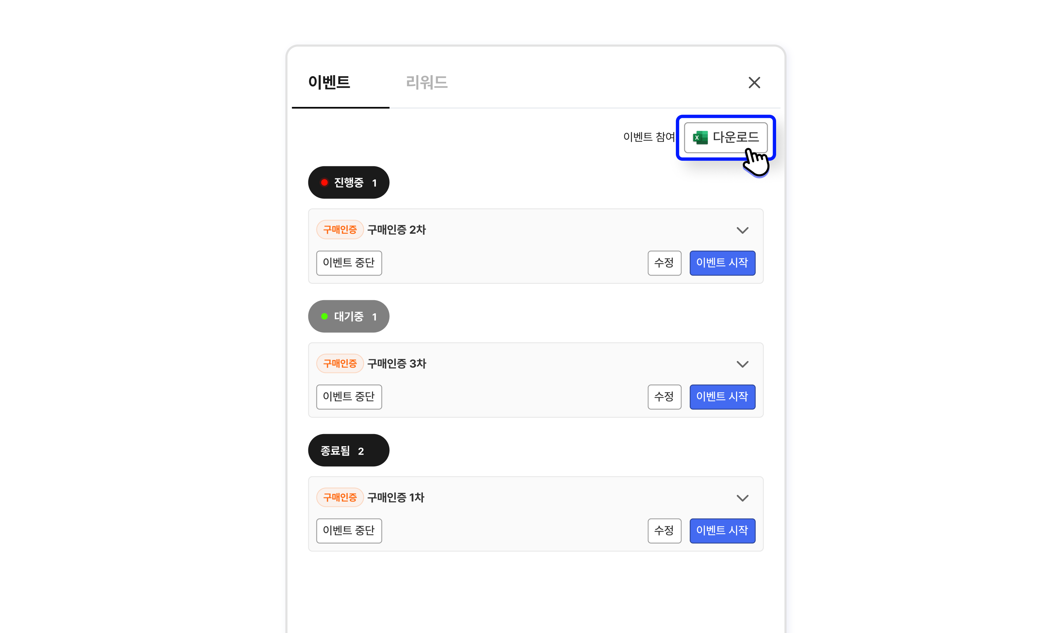This screenshot has width=1058, height=633.
Task: Click 이벤트 시작 for 구매인증 1차
Action: (722, 531)
